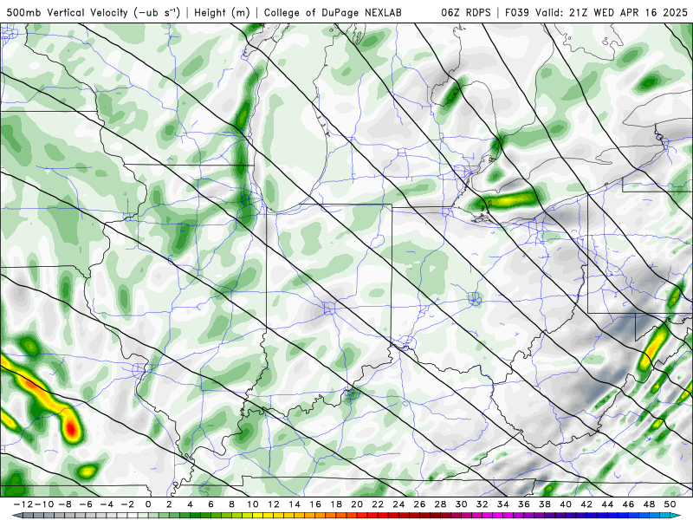
Task: Click the red vertical velocity maximum in the southwest
Action: pyautogui.click(x=71, y=429)
